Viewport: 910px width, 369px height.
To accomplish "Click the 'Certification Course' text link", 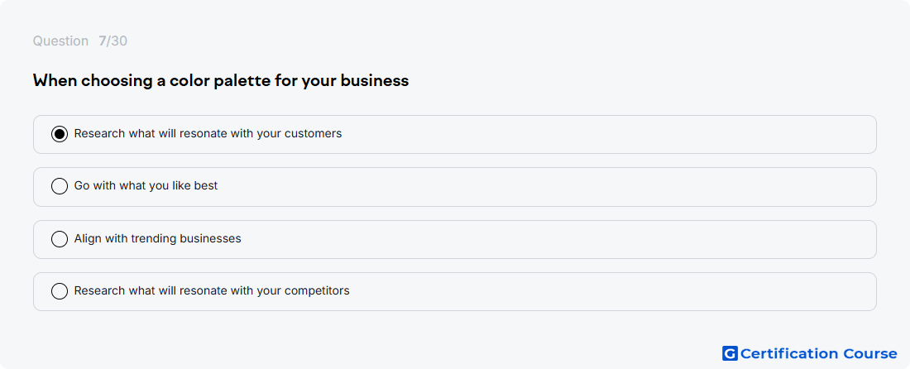I will pos(818,353).
